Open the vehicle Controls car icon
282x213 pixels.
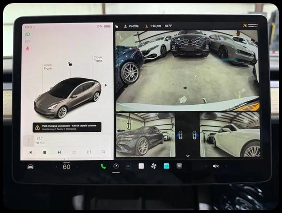click(30, 167)
